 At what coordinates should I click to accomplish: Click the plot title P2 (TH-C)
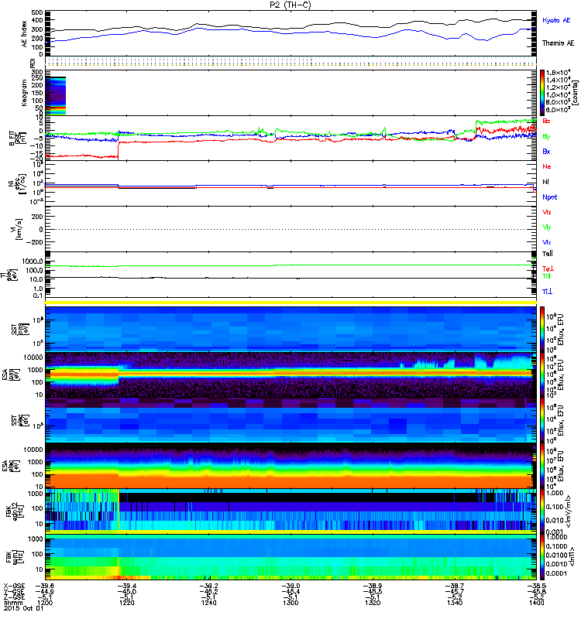click(290, 5)
